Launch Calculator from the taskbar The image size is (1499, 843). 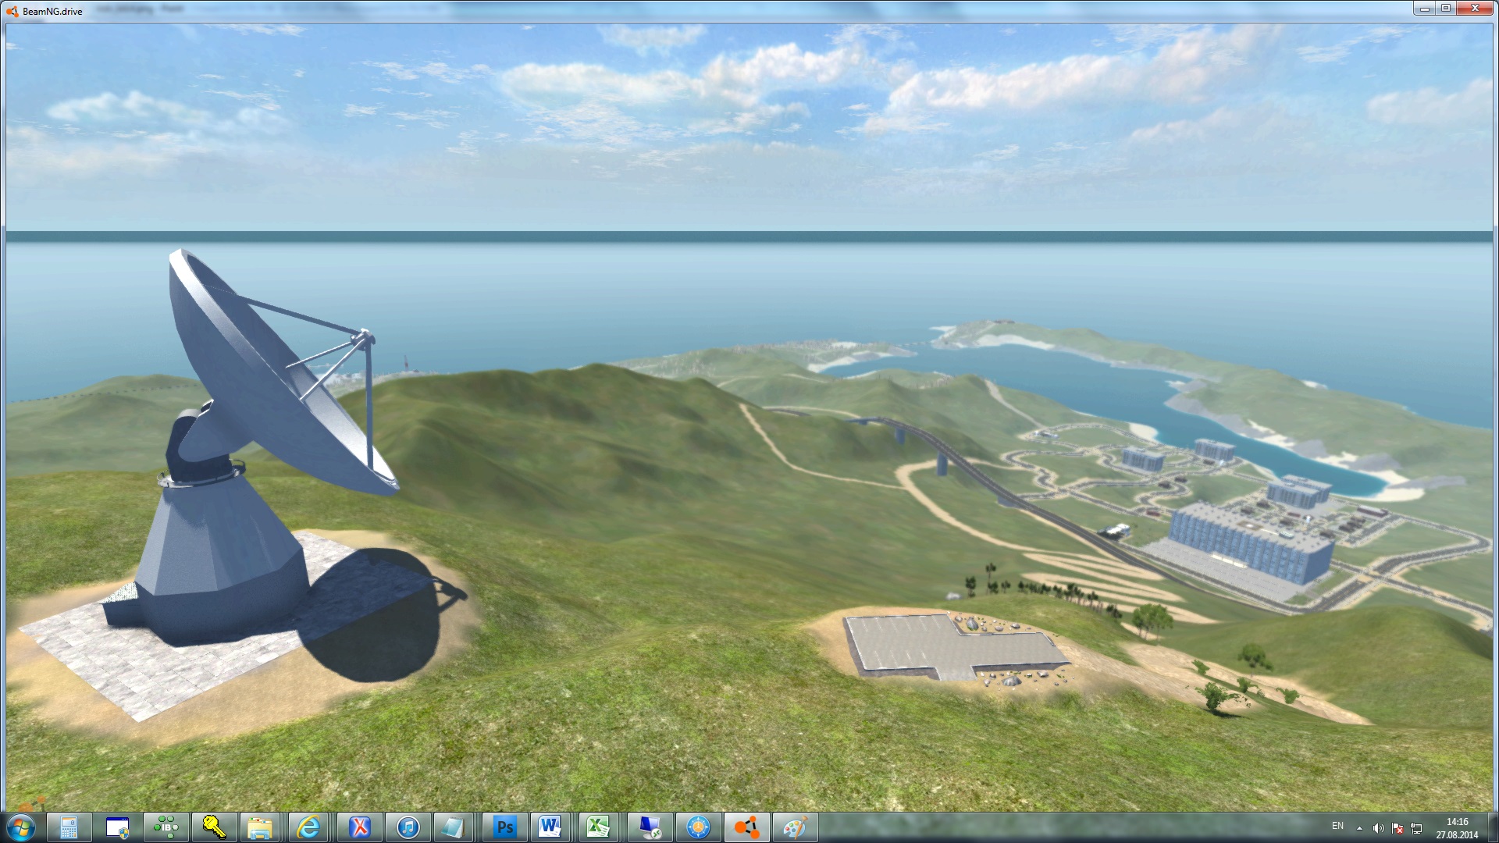(x=69, y=827)
